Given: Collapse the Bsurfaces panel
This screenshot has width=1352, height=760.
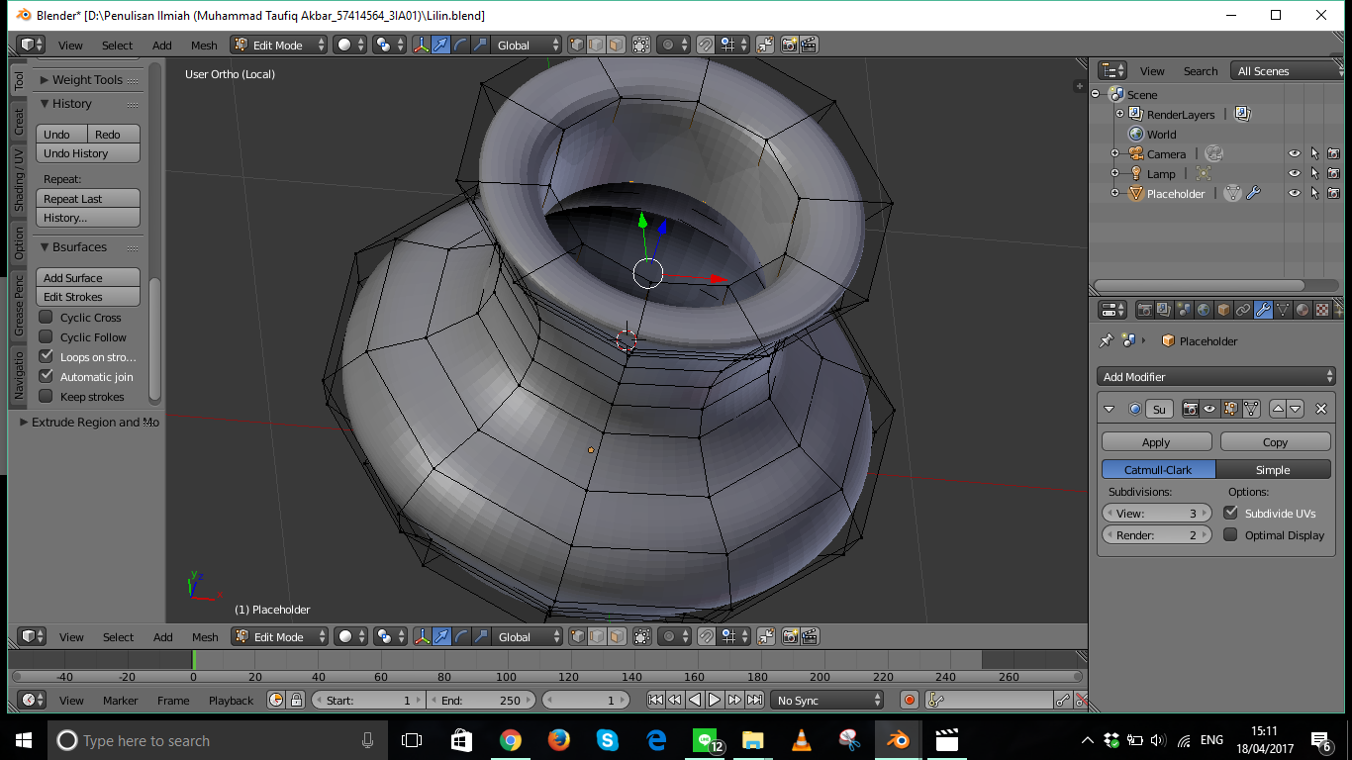Looking at the screenshot, I should click(45, 246).
